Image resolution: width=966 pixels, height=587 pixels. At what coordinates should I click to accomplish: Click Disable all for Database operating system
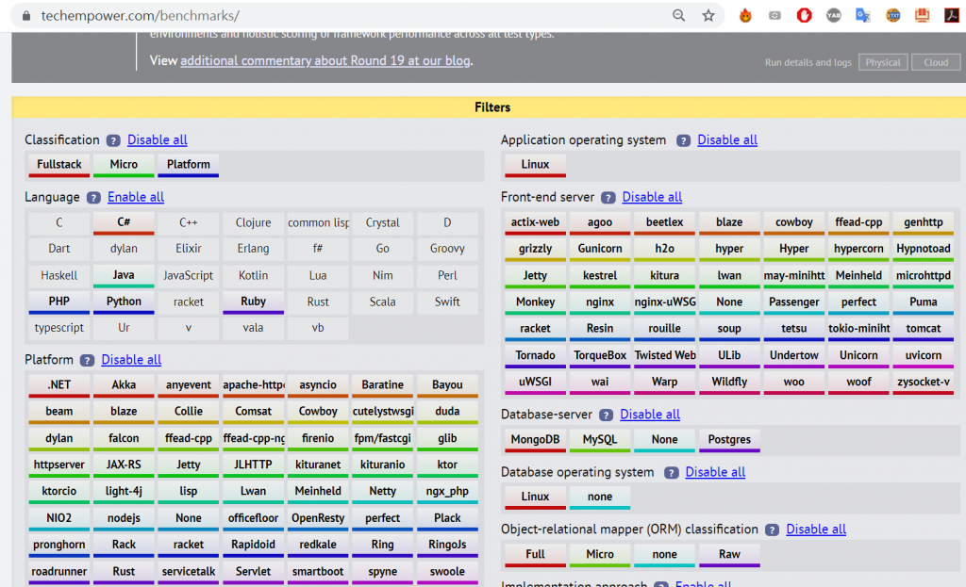pos(715,472)
